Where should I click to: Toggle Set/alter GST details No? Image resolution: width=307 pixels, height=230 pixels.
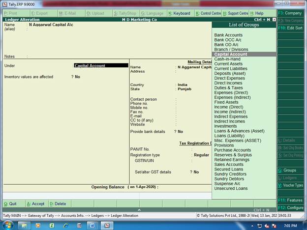pyautogui.click(x=196, y=172)
